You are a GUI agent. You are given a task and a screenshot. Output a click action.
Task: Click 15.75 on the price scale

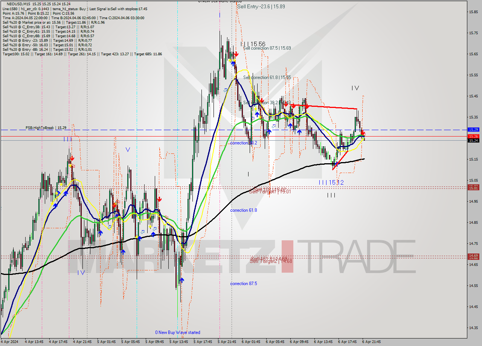pyautogui.click(x=473, y=33)
